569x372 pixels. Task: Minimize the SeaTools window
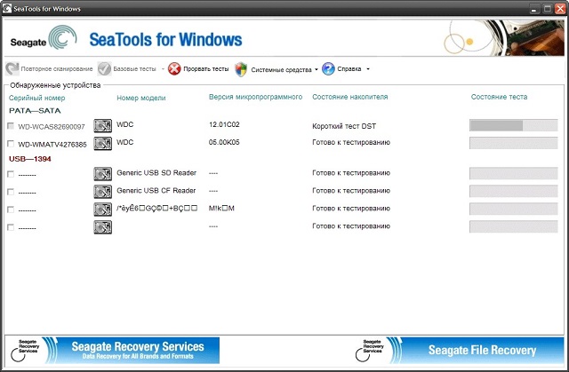pos(533,9)
